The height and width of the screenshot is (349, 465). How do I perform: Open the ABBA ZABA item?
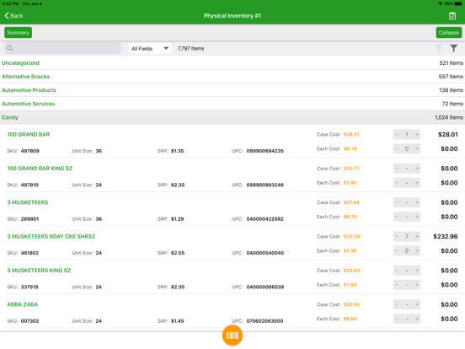[23, 305]
